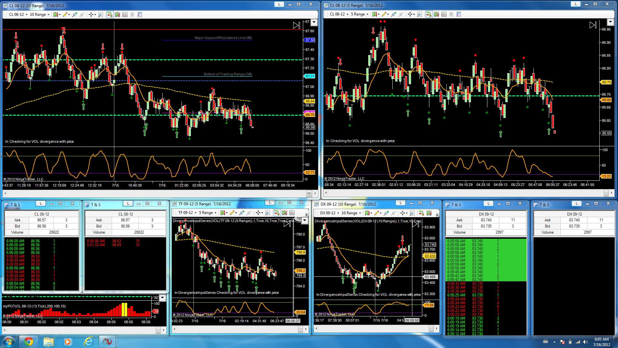Click the L link button on CL 5 Range window
Screen dimensions: 618x348
click(575, 4)
